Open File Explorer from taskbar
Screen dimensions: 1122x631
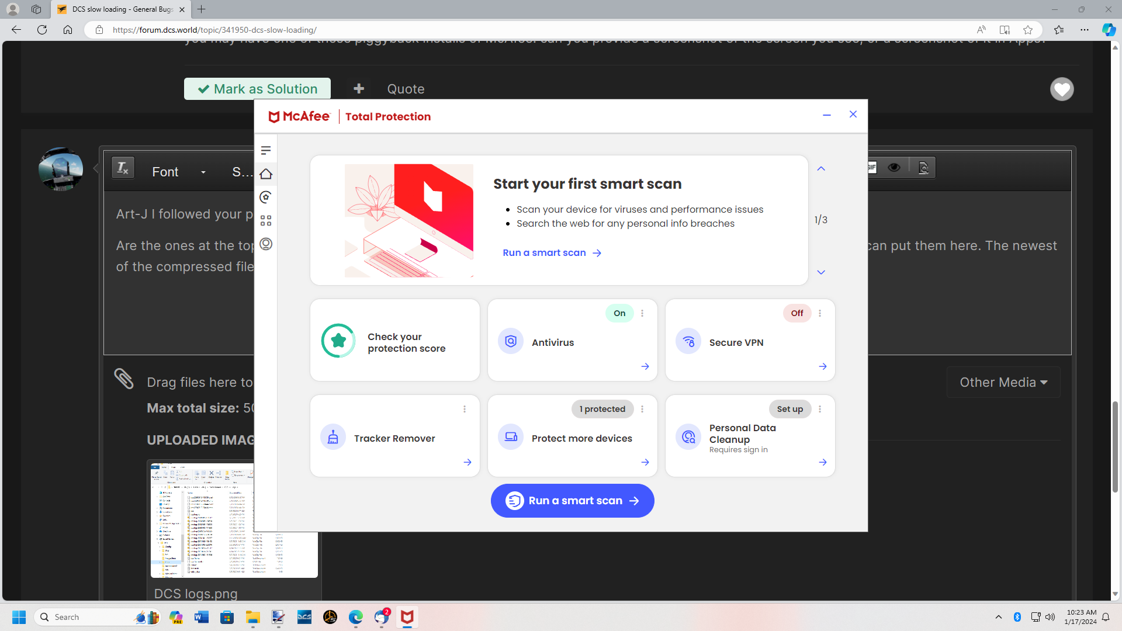(x=252, y=617)
